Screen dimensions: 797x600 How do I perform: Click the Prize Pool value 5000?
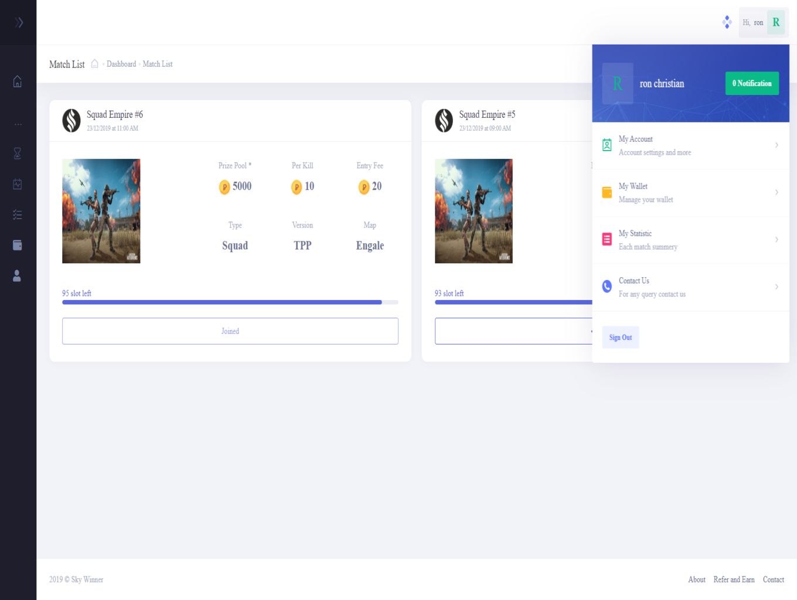point(242,186)
